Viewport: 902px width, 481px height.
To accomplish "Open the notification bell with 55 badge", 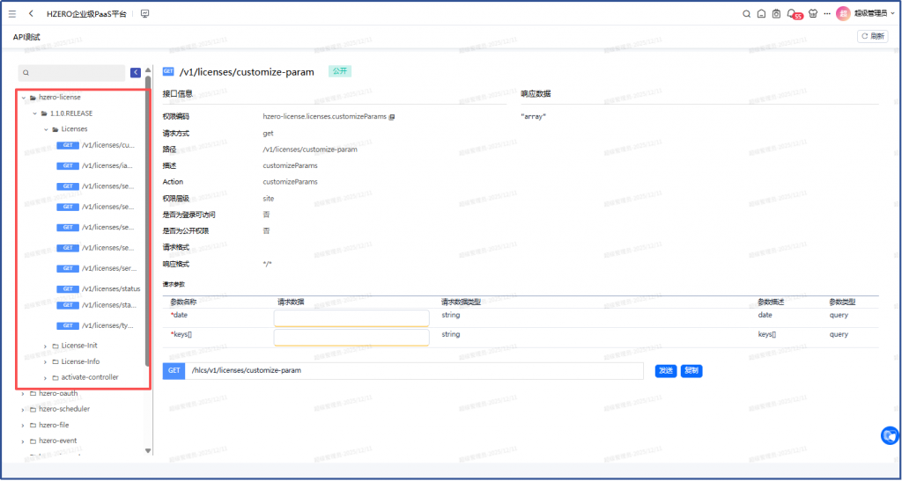I will pos(791,14).
